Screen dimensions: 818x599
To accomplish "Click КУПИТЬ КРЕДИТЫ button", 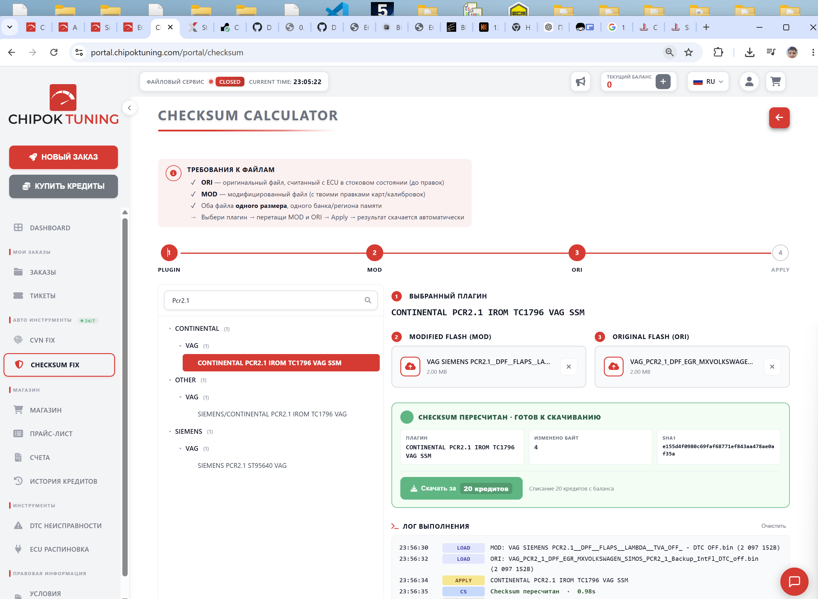I will [x=64, y=186].
